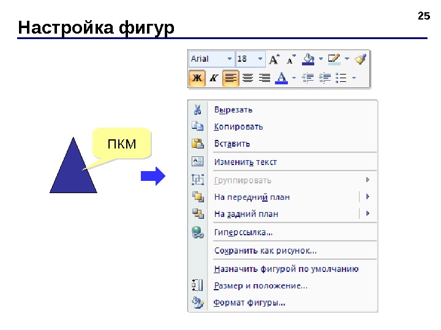This screenshot has height=330, width=441.
Task: Click the Size and Position icon
Action: coord(197,285)
